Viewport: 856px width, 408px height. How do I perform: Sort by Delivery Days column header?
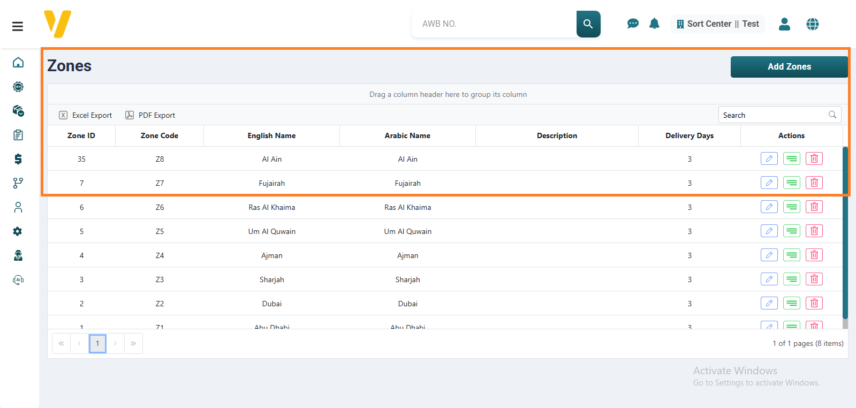[689, 136]
